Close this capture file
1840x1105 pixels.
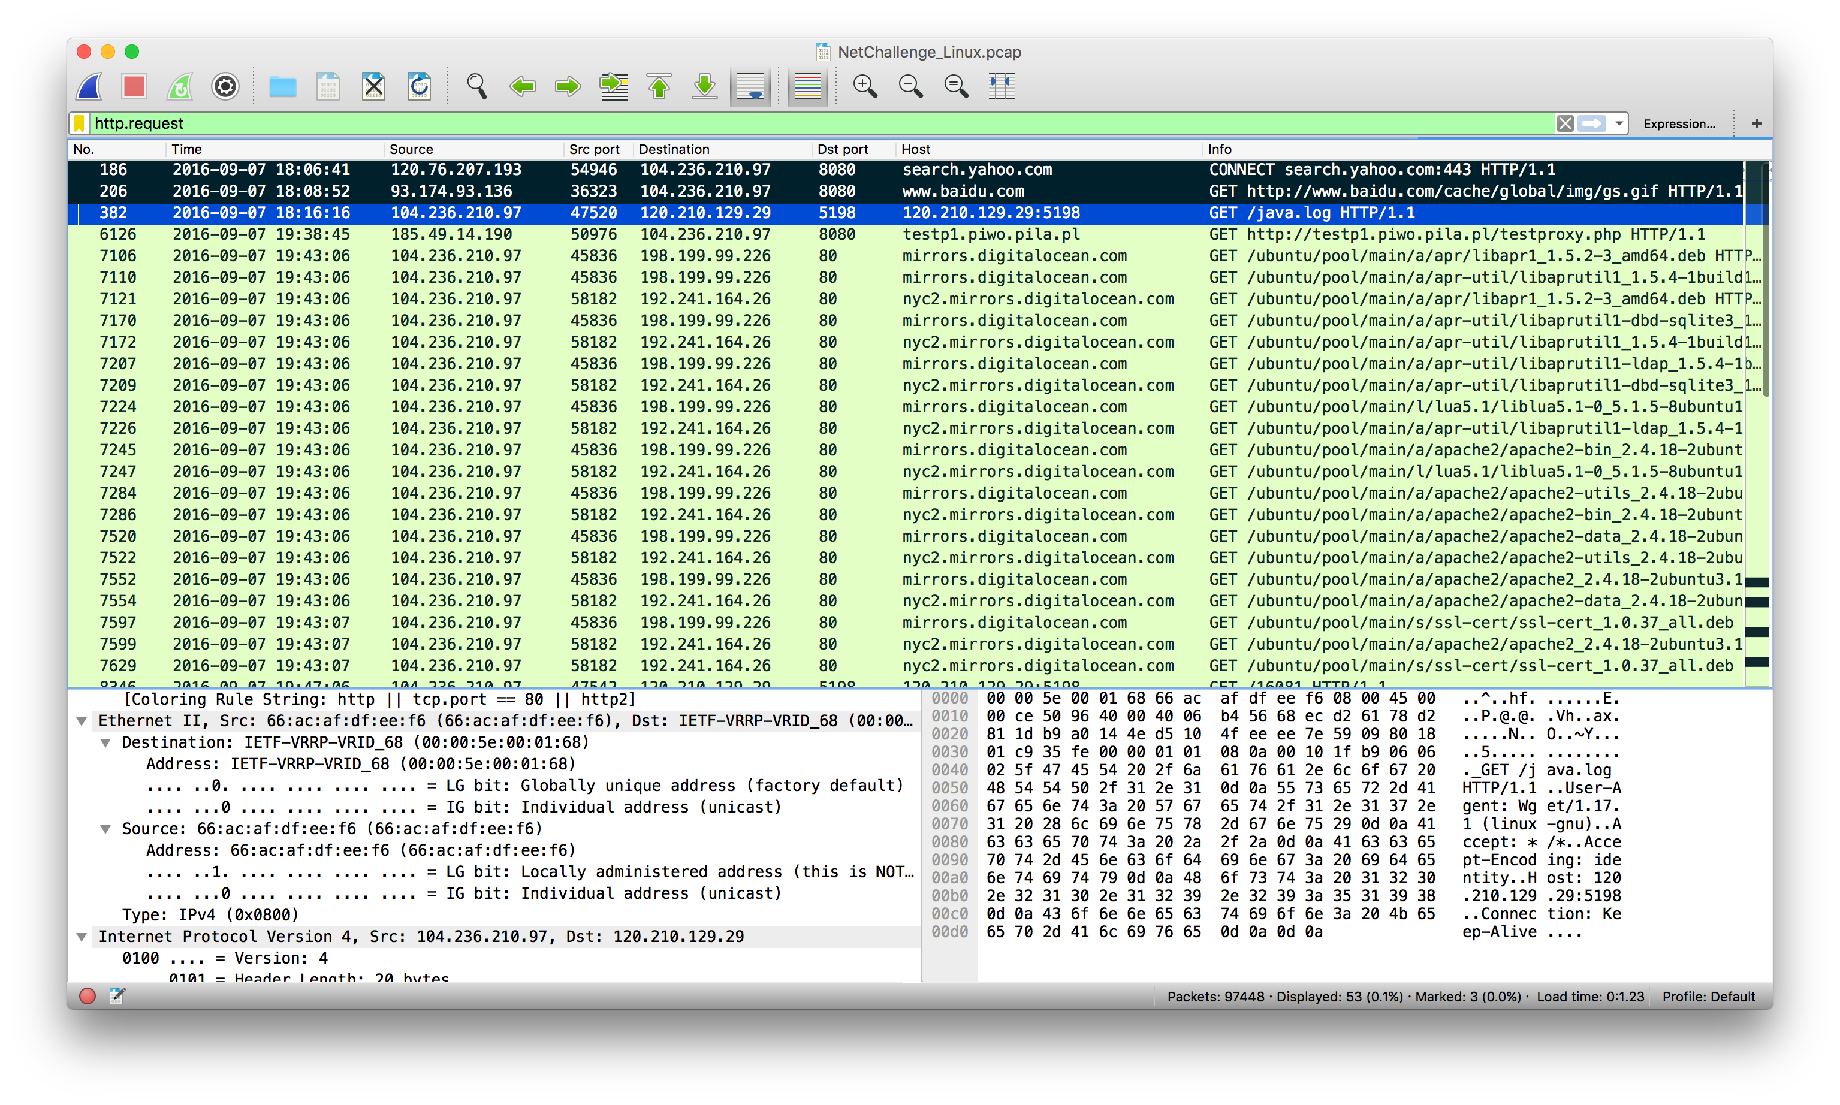[x=374, y=86]
